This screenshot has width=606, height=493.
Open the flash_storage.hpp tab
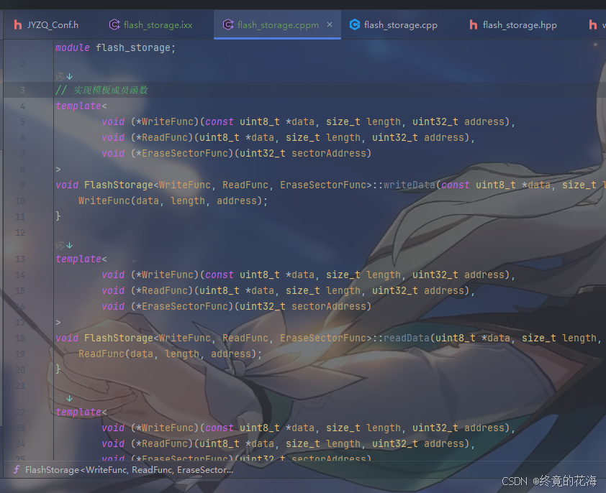(513, 25)
